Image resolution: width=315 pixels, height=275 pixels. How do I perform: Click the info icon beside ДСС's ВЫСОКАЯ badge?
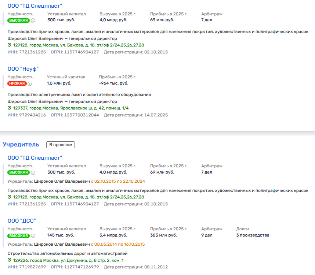pyautogui.click(x=33, y=235)
